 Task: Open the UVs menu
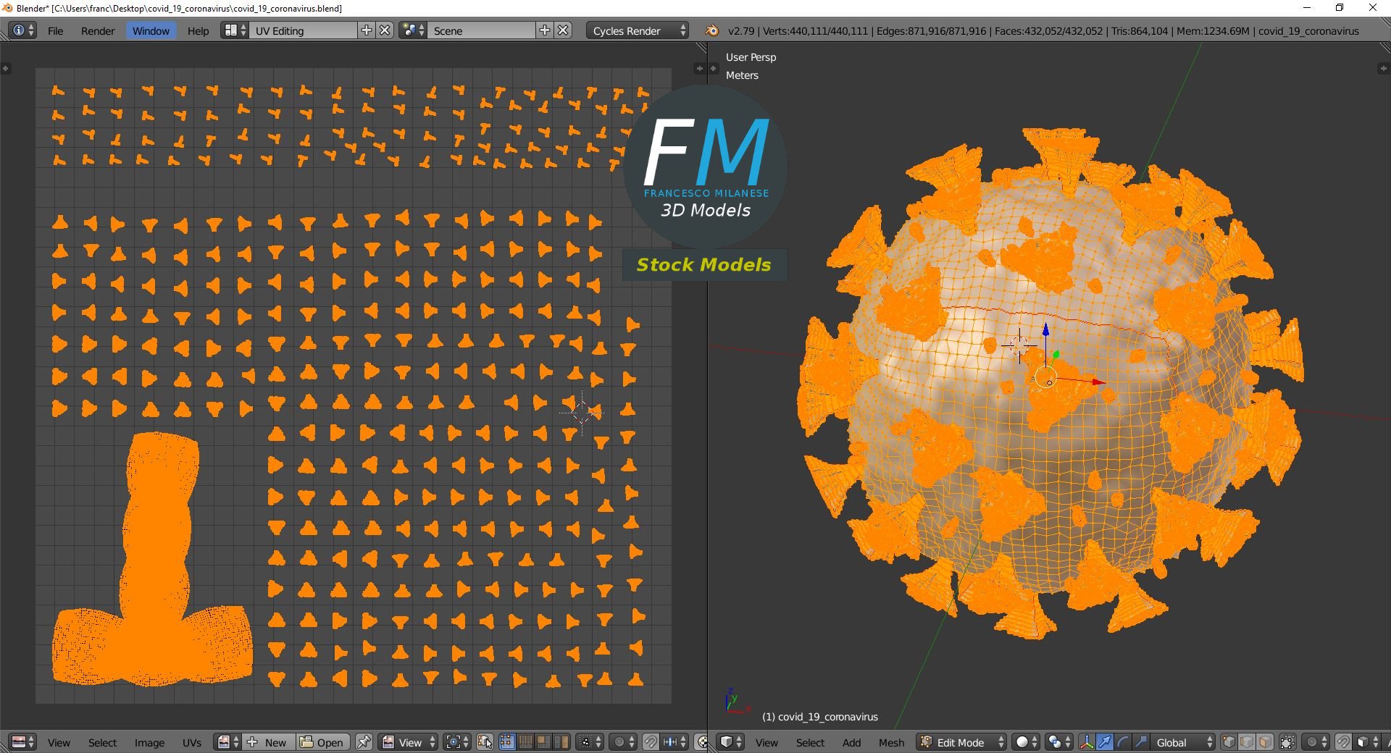192,742
